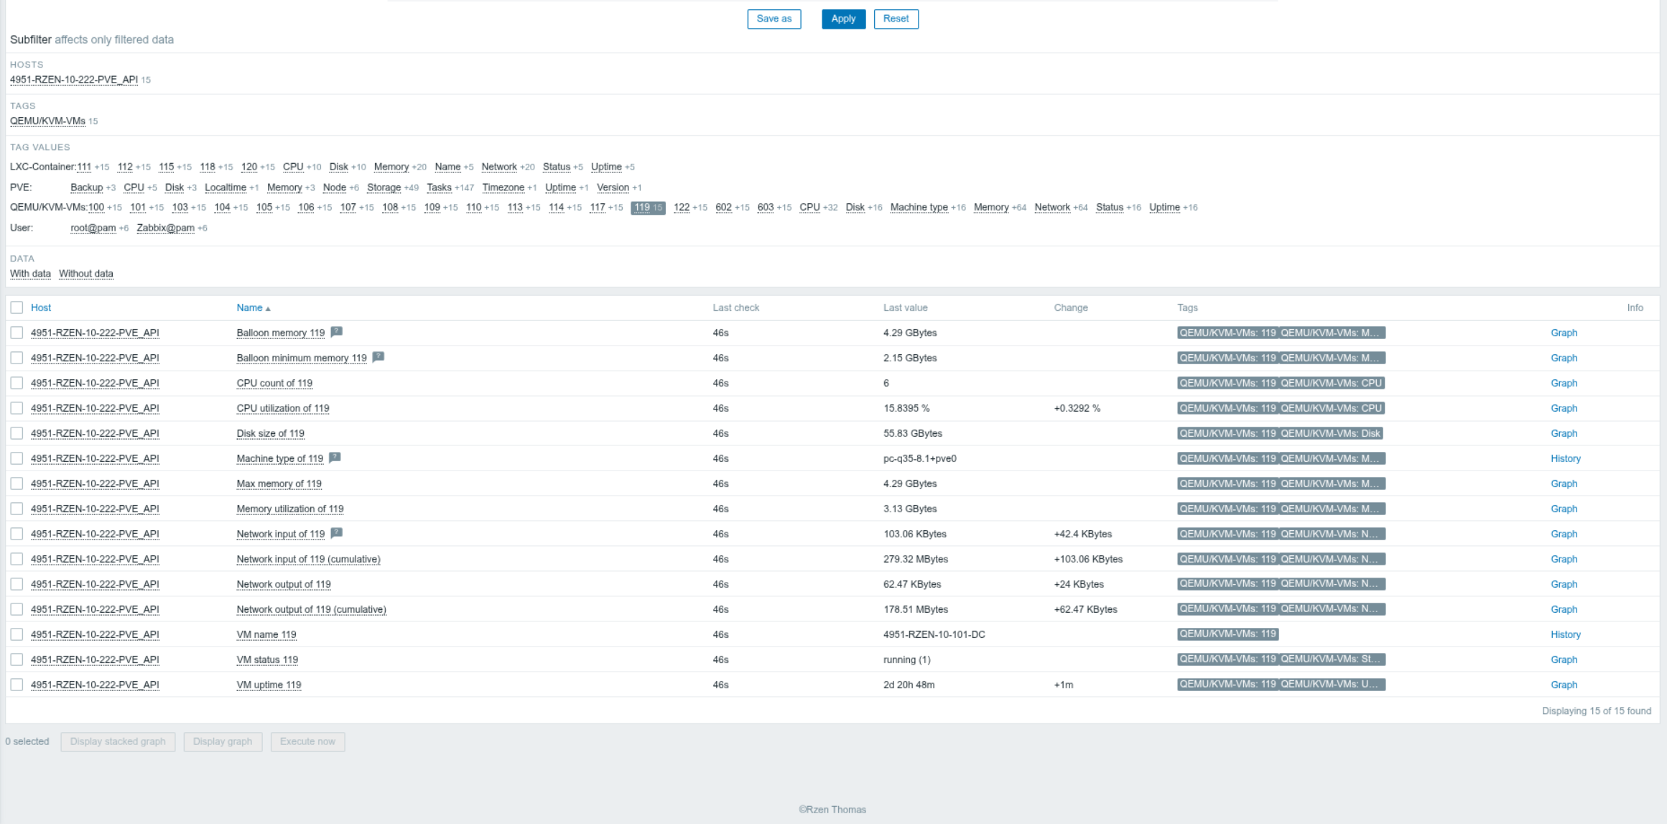Open Graph for Network output of 119
The image size is (1667, 824).
tap(1564, 584)
